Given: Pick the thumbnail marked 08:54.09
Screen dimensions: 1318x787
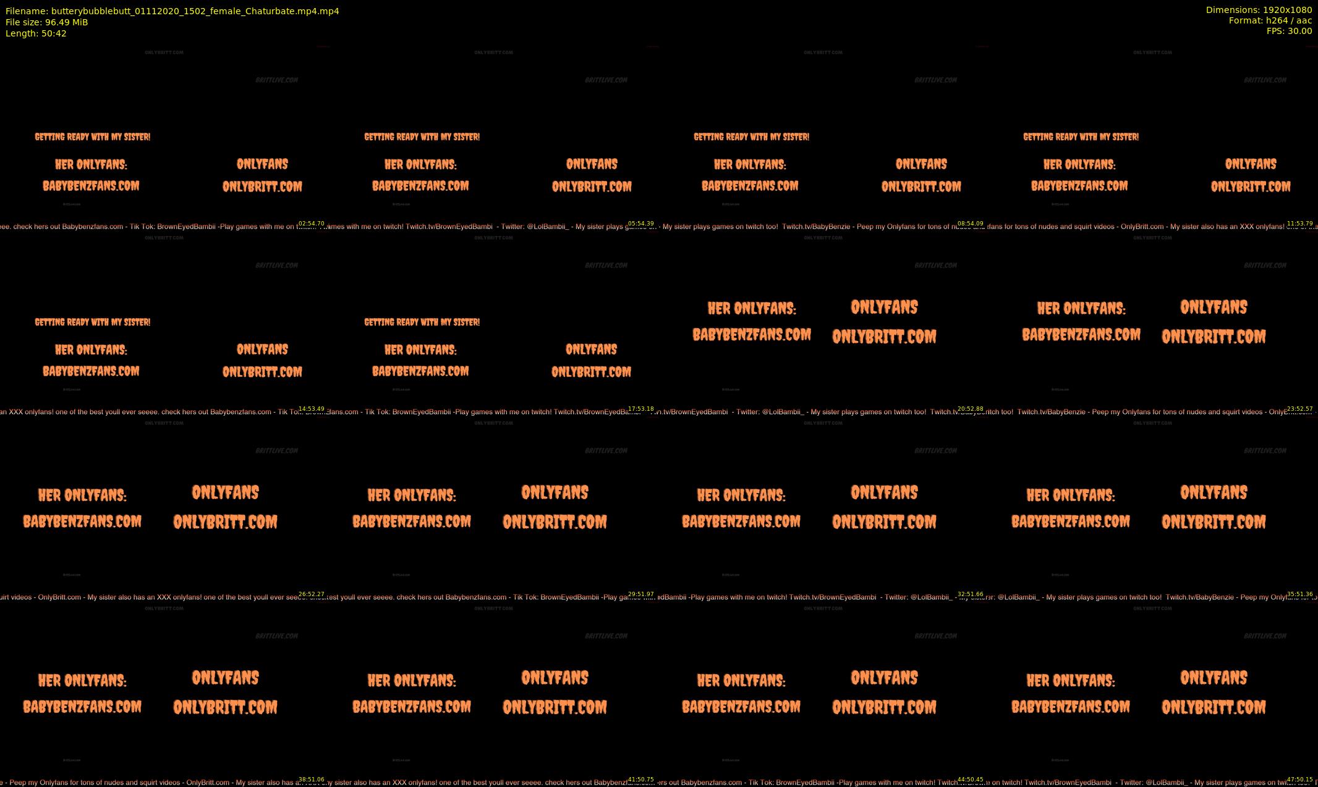Looking at the screenshot, I should [823, 138].
